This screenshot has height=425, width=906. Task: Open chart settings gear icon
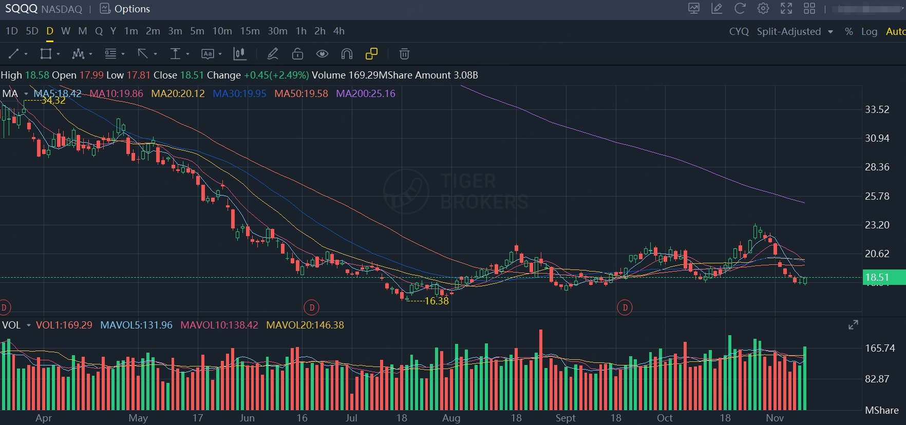tap(763, 9)
